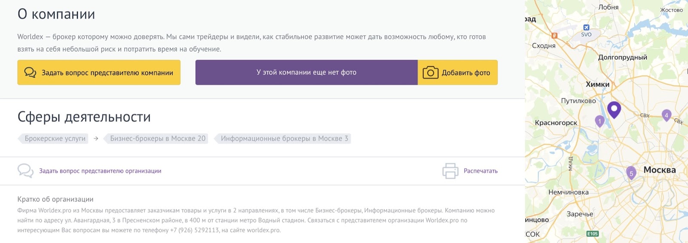688x243 pixels.
Task: Click the E105 road badge on map
Action: pos(593,234)
